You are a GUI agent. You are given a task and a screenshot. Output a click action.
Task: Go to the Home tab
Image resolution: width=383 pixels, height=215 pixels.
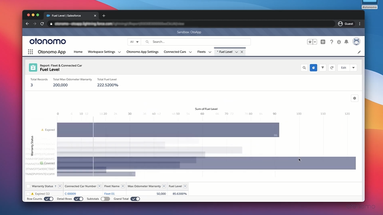78,52
